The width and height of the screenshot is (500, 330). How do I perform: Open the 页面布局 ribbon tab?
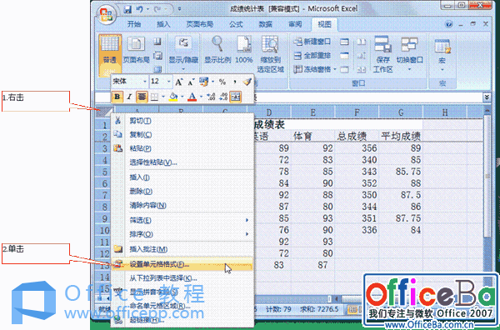tap(200, 24)
